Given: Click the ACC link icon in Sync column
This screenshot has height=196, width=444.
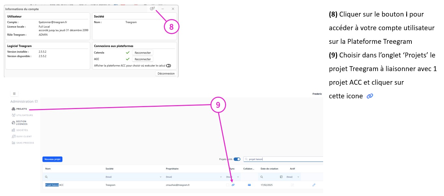Looking at the screenshot, I should (x=233, y=185).
